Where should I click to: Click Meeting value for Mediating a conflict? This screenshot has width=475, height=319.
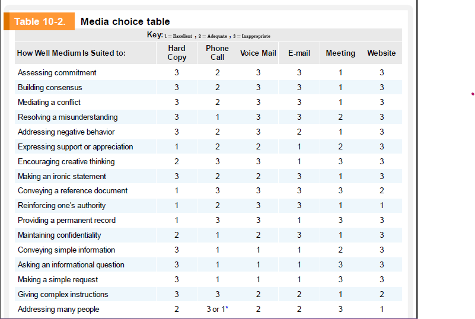pyautogui.click(x=340, y=103)
